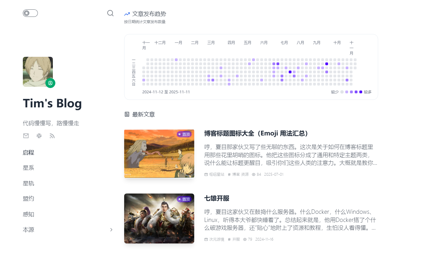Screen dimensions: 446x255
Task: Click the darkest purple legend swatch next to 较多
Action: (x=361, y=92)
